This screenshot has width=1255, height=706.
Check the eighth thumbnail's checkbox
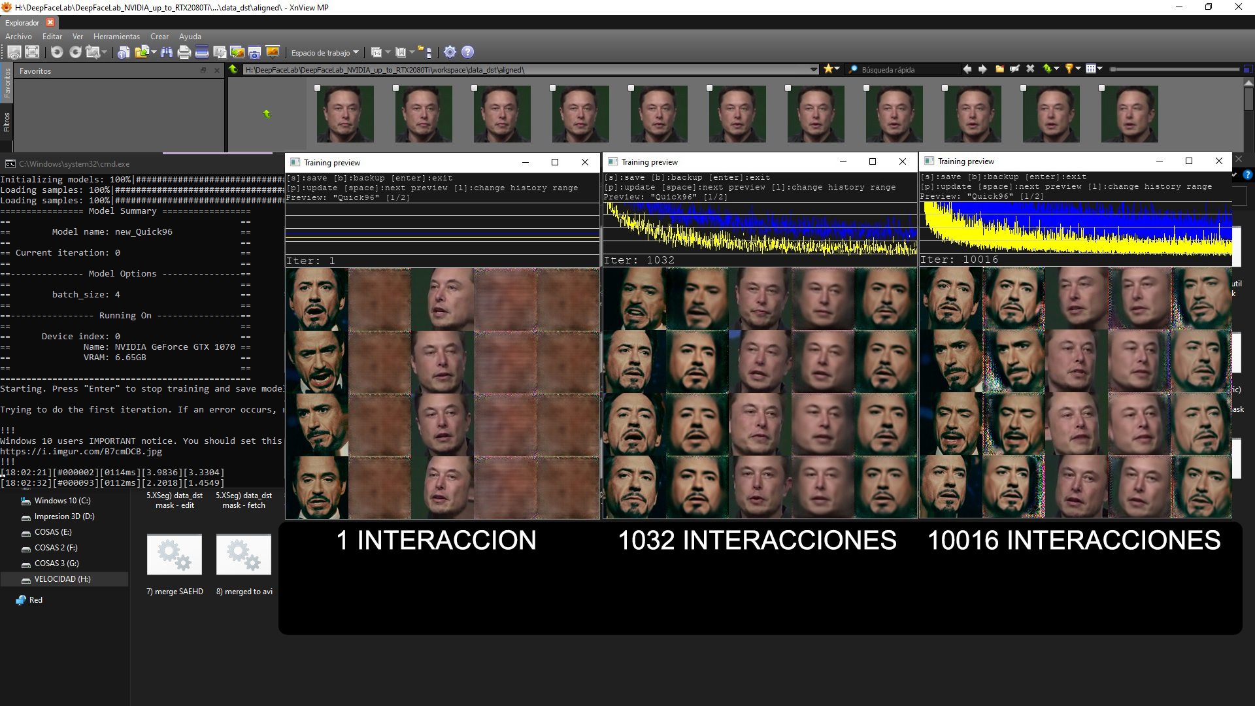[x=867, y=88]
